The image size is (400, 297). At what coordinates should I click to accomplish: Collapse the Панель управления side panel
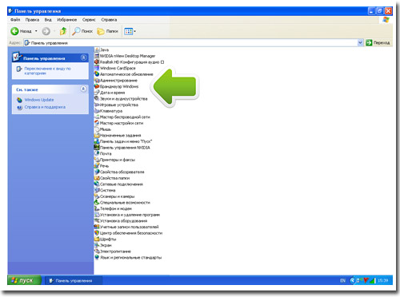coord(83,57)
